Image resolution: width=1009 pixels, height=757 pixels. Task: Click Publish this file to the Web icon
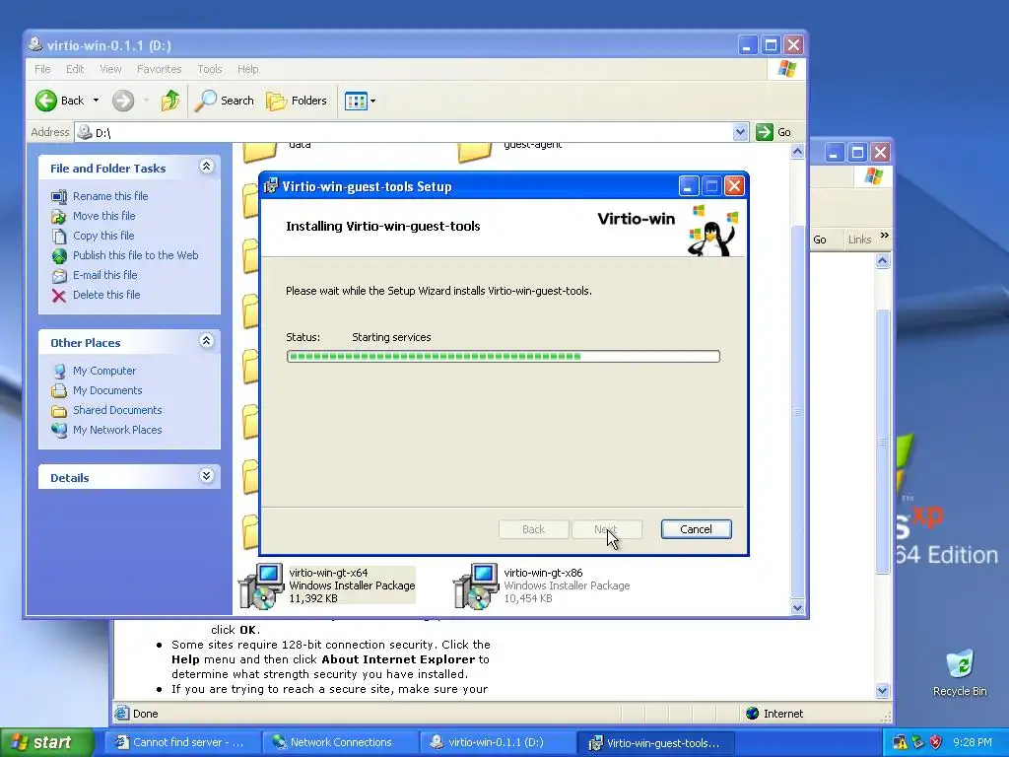pos(59,255)
